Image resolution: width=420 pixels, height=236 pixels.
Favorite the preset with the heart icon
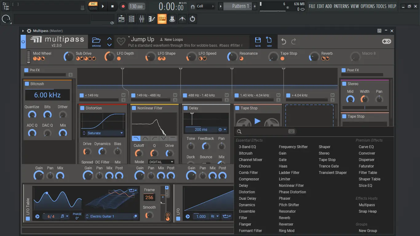[x=121, y=41]
